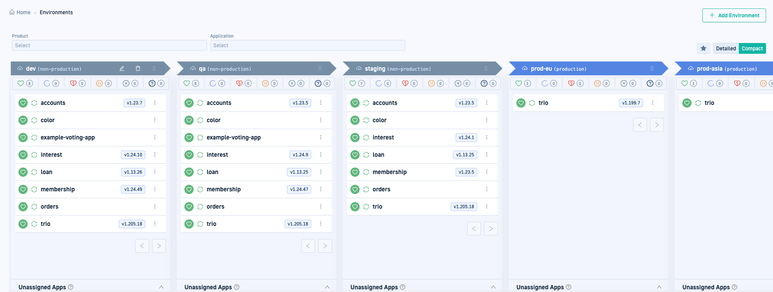Open three-dot menu for prod-eu trio app
This screenshot has height=292, width=773.
[653, 103]
